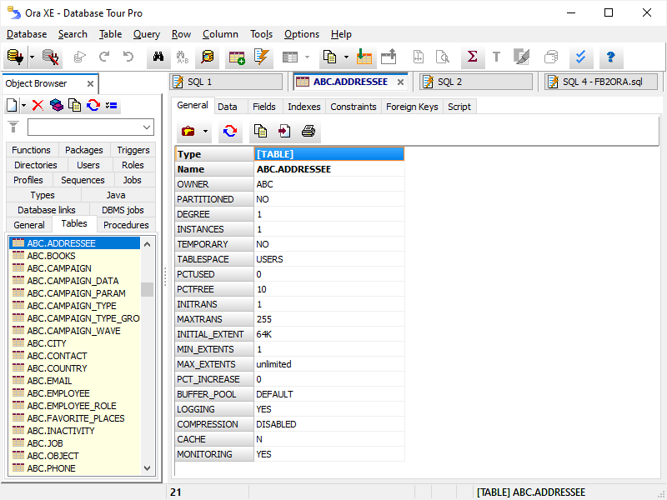Click the blue question mark help icon
The width and height of the screenshot is (667, 500).
[x=610, y=57]
